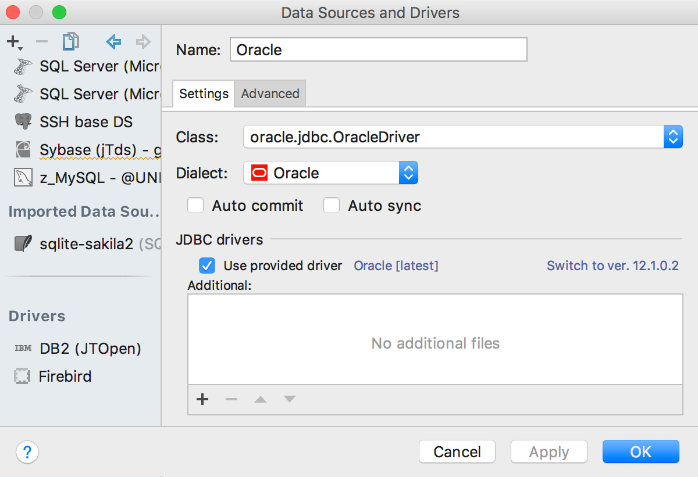Image resolution: width=698 pixels, height=477 pixels.
Task: Add a new data source from the sidebar toolbar
Action: (x=14, y=42)
